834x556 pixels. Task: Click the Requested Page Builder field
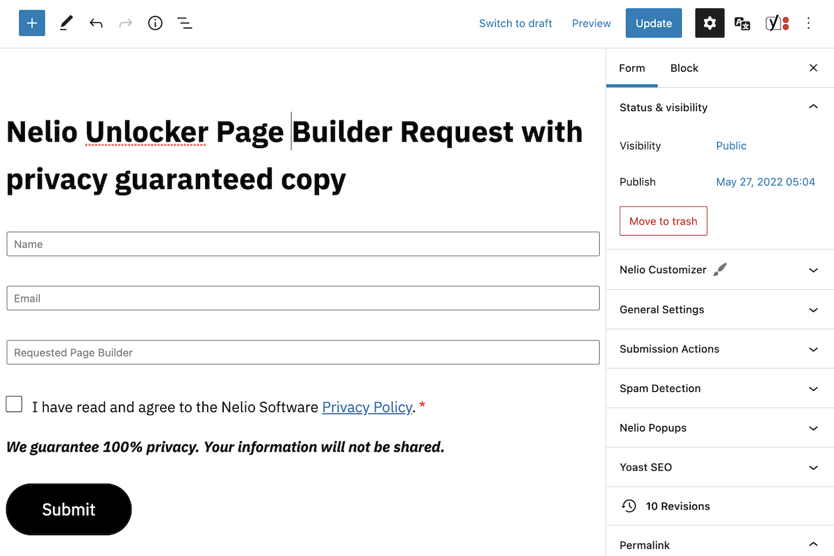[x=303, y=352]
